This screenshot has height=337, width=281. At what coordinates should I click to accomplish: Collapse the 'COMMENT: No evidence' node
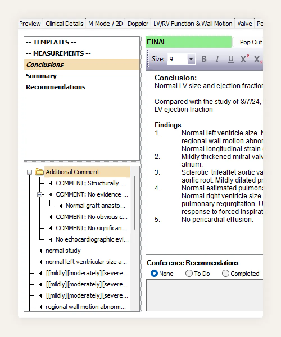pyautogui.click(x=39, y=194)
